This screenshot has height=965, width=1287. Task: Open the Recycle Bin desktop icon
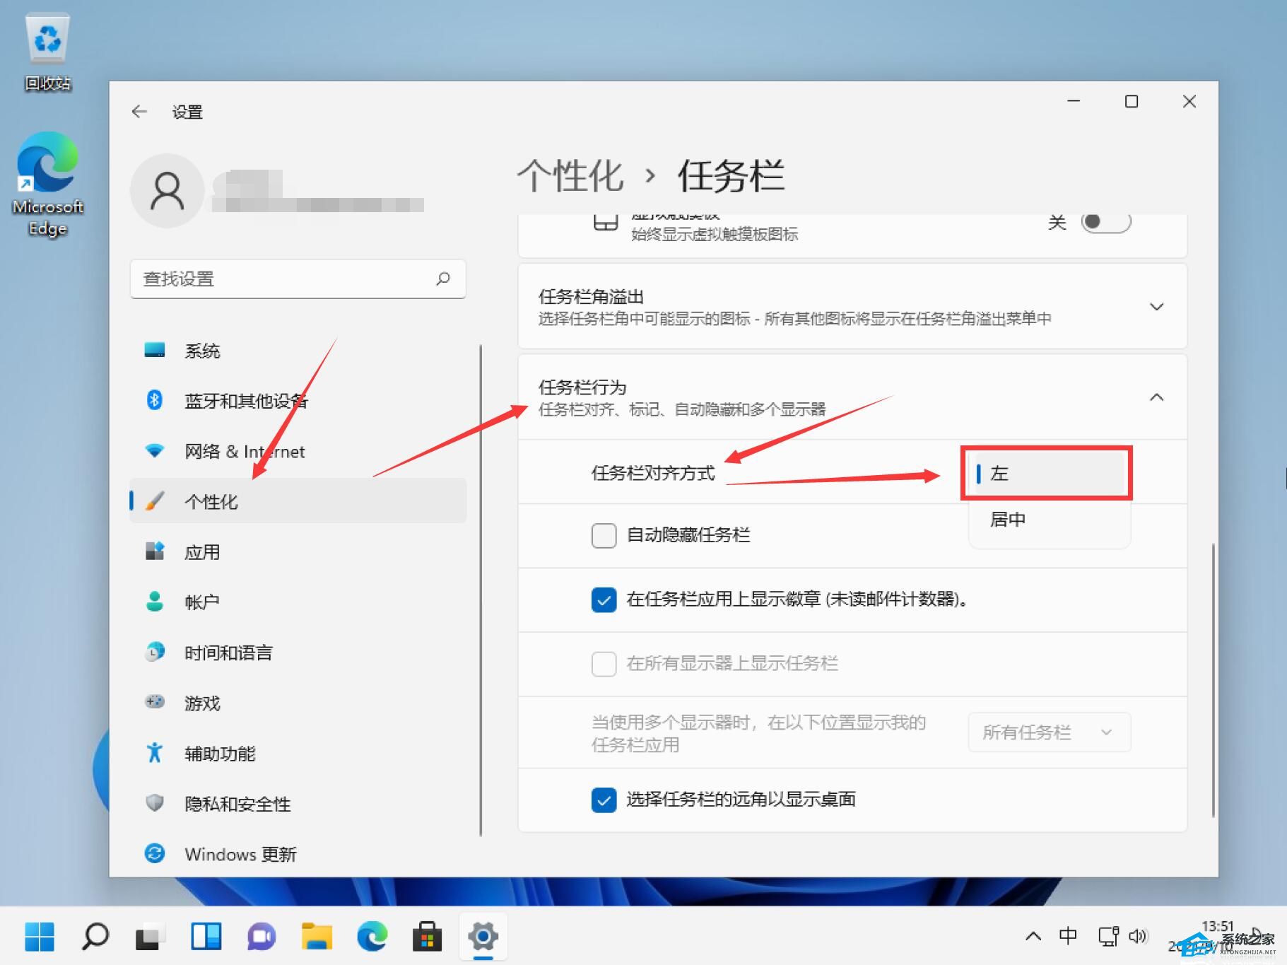[x=47, y=42]
